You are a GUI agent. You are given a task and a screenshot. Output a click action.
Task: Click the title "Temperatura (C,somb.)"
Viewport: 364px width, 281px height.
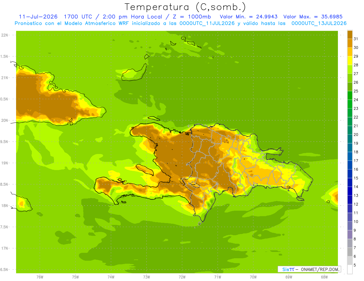pos(185,7)
